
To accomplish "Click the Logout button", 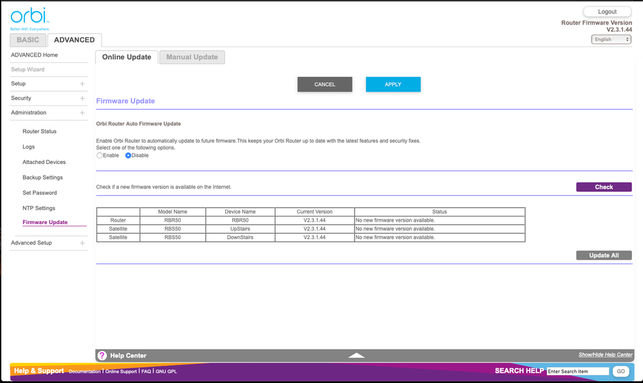I will [x=607, y=12].
